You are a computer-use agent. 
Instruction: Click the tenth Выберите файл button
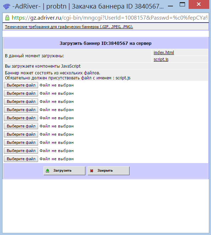tap(21, 159)
